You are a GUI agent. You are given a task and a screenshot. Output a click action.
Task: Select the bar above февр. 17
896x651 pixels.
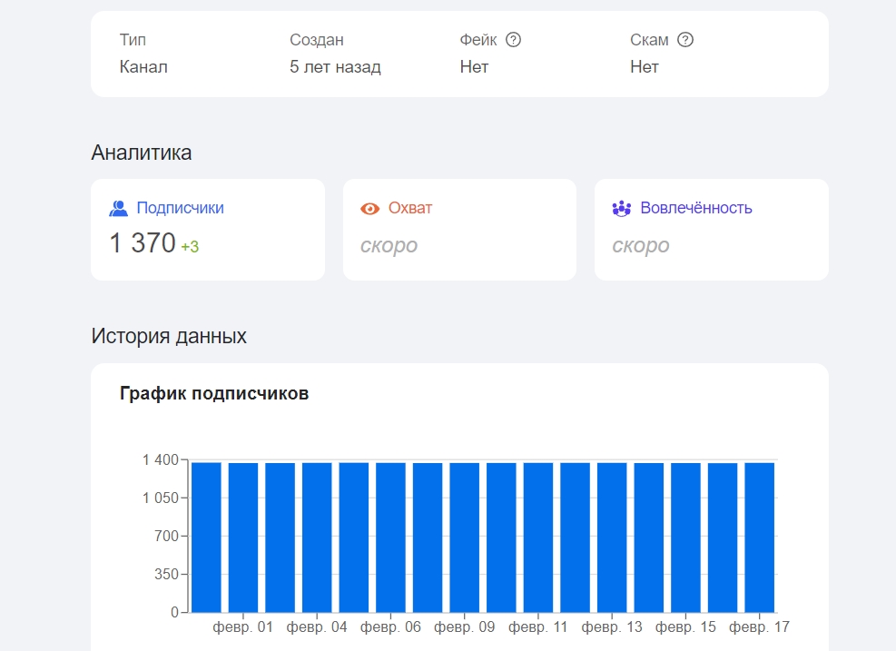coord(759,538)
